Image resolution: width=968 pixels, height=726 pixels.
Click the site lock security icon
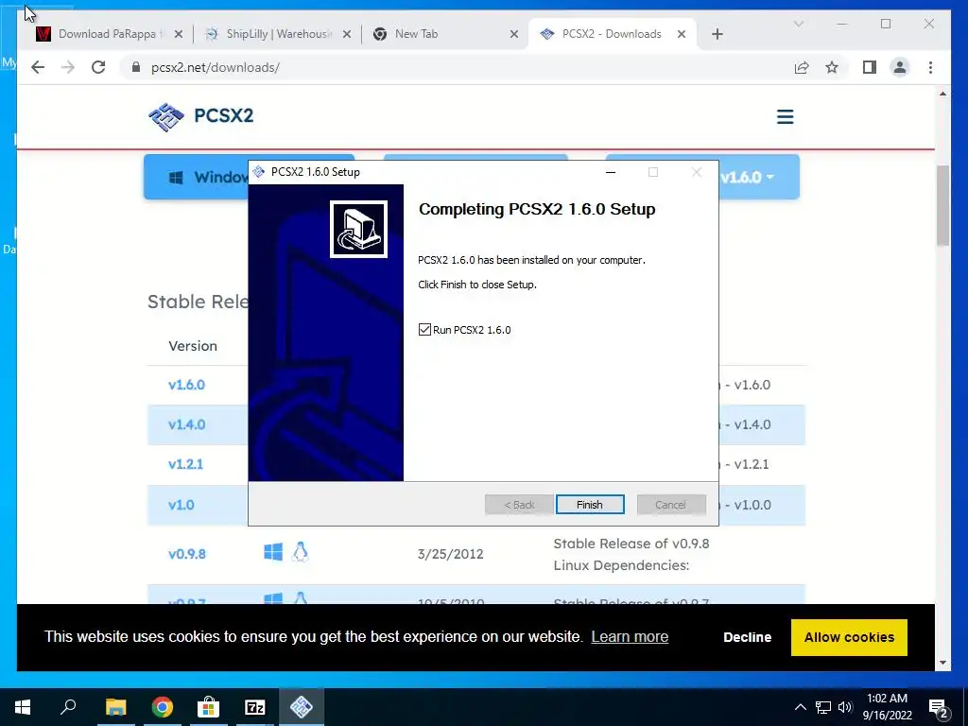[136, 67]
